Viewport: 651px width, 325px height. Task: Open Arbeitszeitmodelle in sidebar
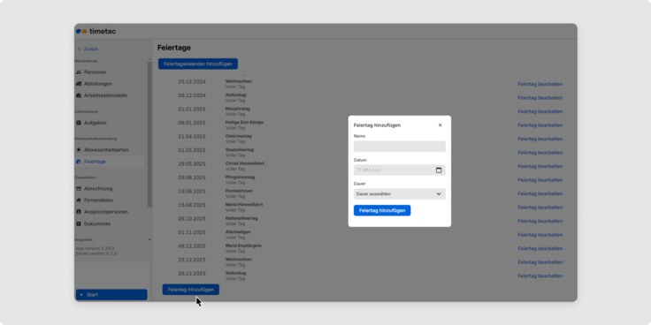pos(105,95)
